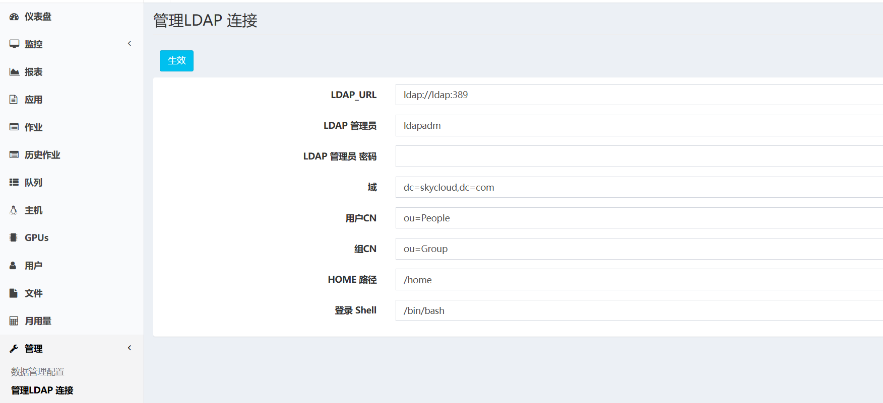The width and height of the screenshot is (883, 403).
Task: Expand the 监控 submenu chevron
Action: pyautogui.click(x=130, y=44)
